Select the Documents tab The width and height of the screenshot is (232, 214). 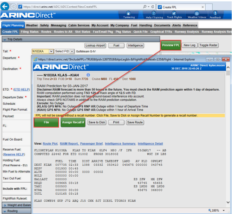[x=162, y=25]
